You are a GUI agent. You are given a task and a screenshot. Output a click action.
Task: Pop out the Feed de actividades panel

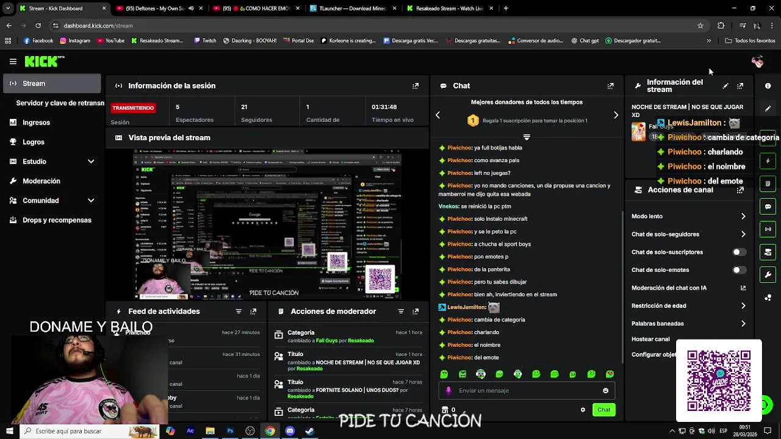(253, 312)
